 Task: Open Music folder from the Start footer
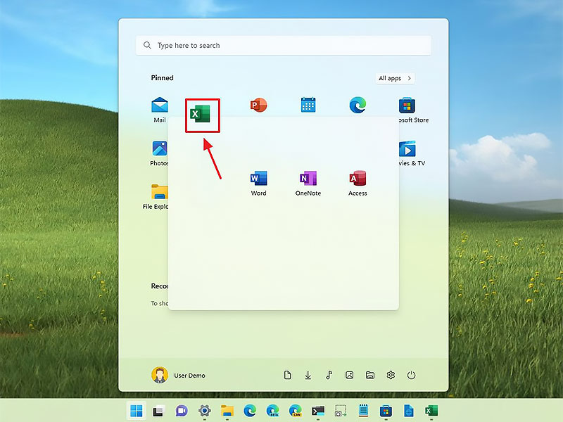[x=329, y=375]
